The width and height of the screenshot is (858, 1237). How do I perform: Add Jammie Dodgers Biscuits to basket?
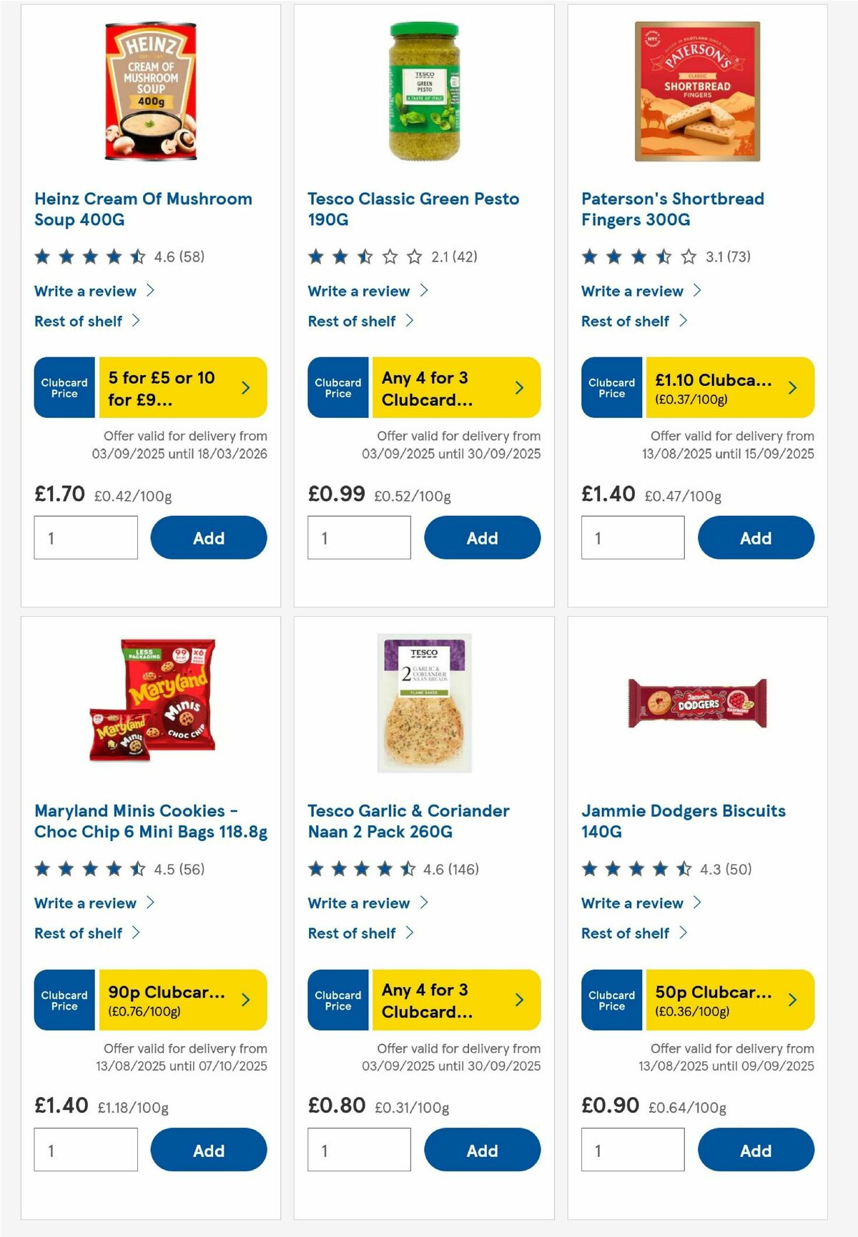pyautogui.click(x=756, y=1151)
